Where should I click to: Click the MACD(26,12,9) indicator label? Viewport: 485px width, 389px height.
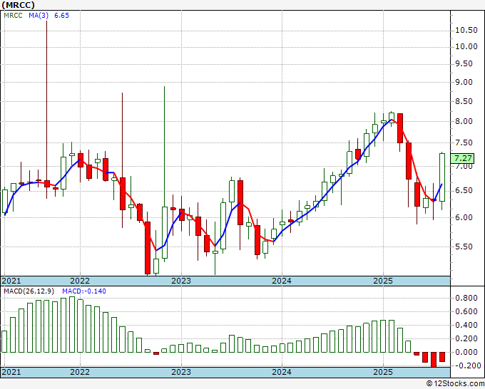click(29, 291)
